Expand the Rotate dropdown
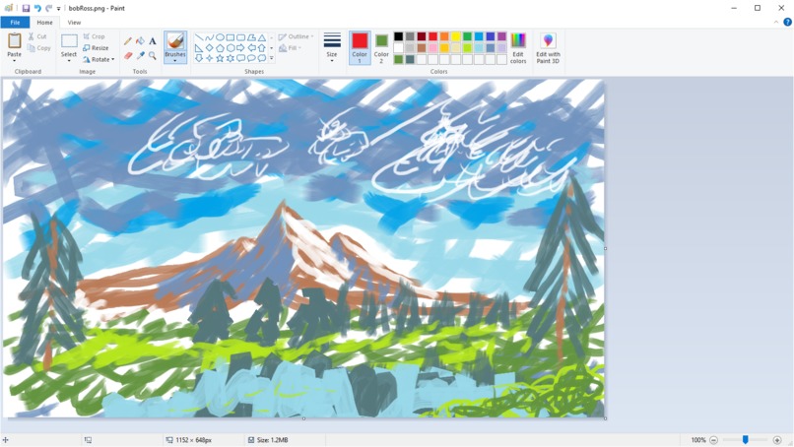 (x=99, y=59)
